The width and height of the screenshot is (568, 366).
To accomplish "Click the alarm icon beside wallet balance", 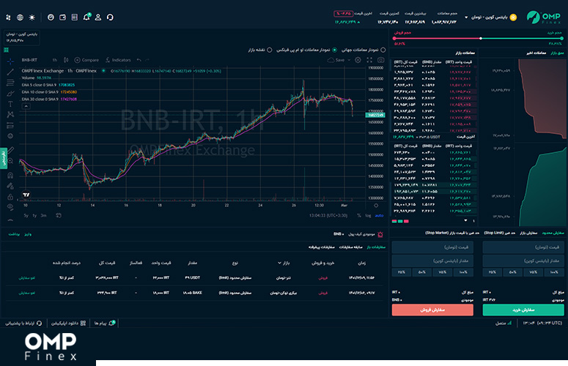I will click(380, 234).
